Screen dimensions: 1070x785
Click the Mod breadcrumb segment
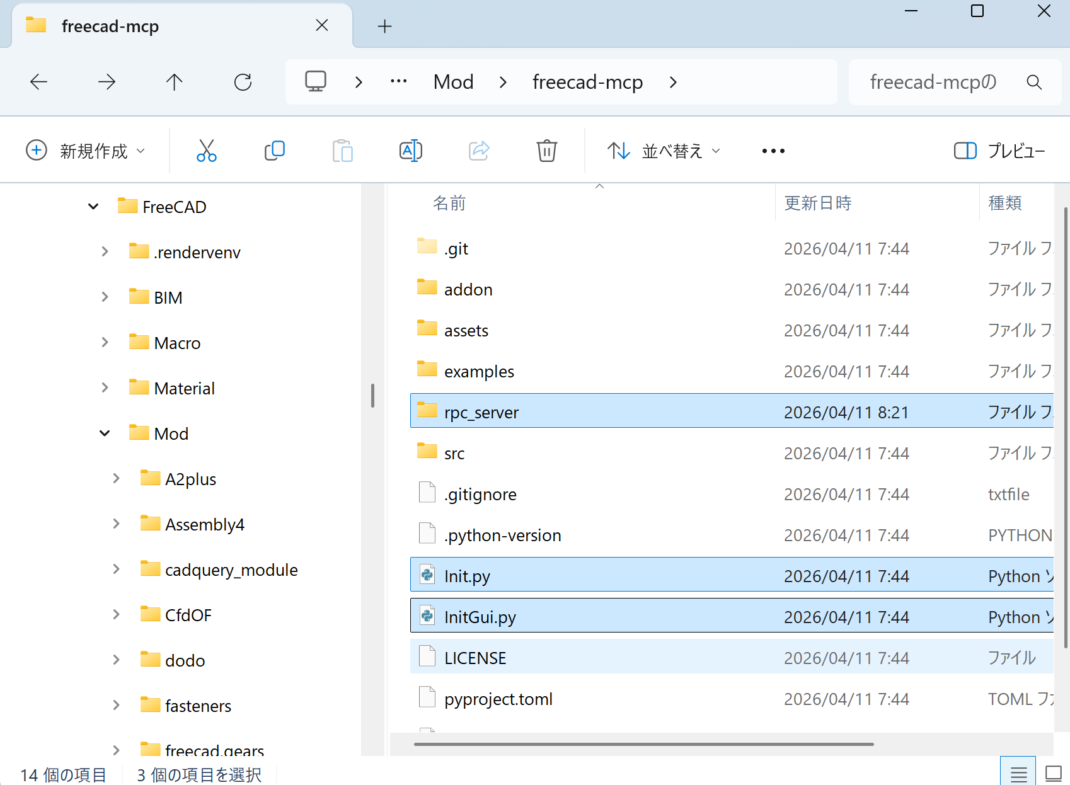453,82
